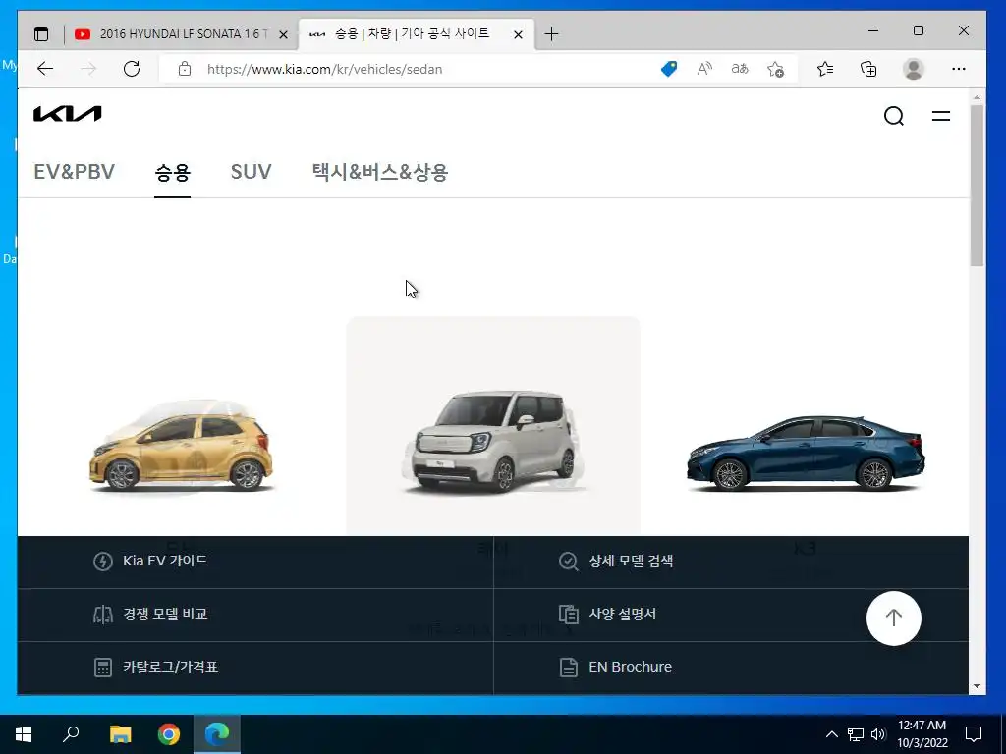Select the SUV category tab
Image resolution: width=1006 pixels, height=754 pixels.
point(251,172)
